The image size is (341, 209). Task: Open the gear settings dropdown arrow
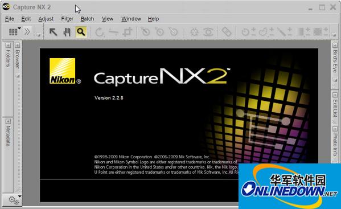(x=19, y=196)
